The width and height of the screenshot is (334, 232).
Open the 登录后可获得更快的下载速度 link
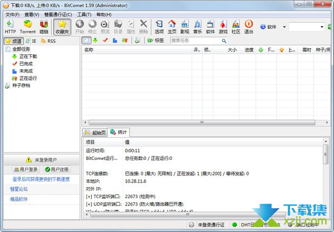point(41,179)
